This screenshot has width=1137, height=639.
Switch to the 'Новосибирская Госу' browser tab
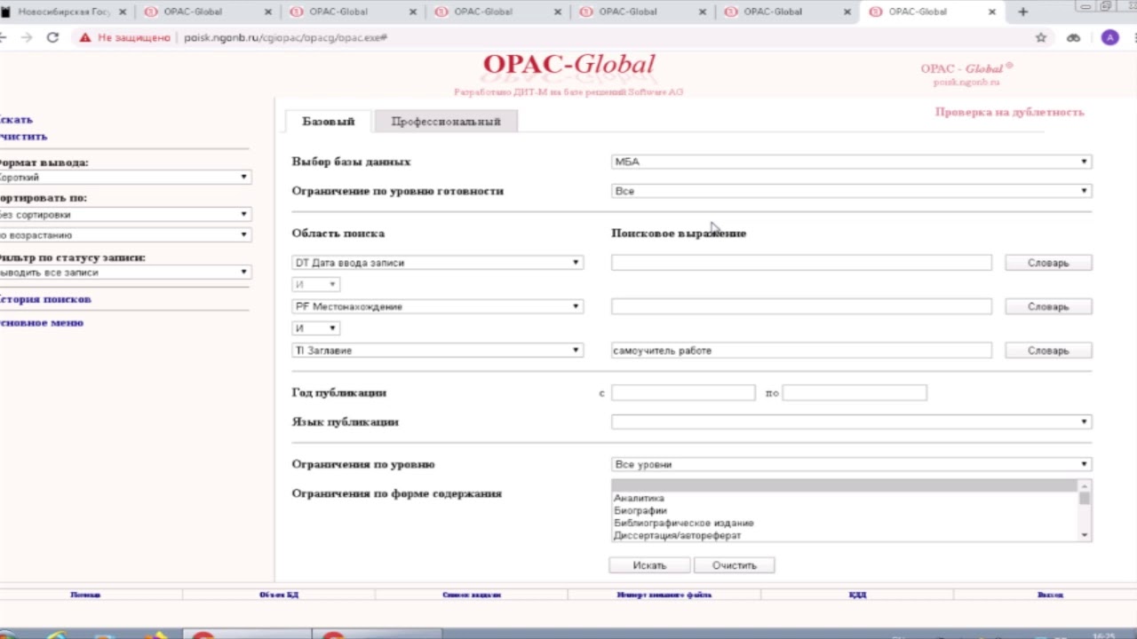[x=64, y=12]
